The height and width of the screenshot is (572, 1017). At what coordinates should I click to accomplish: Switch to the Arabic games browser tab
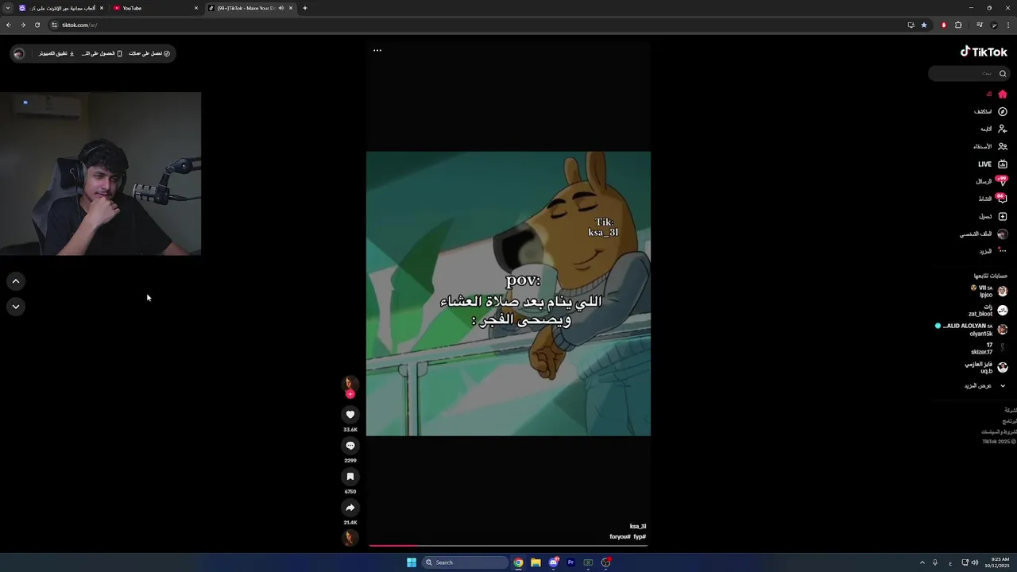(x=61, y=8)
